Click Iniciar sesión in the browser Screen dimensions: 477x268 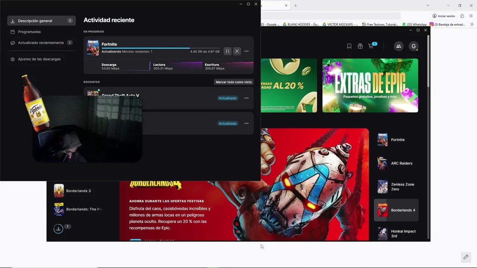[443, 16]
